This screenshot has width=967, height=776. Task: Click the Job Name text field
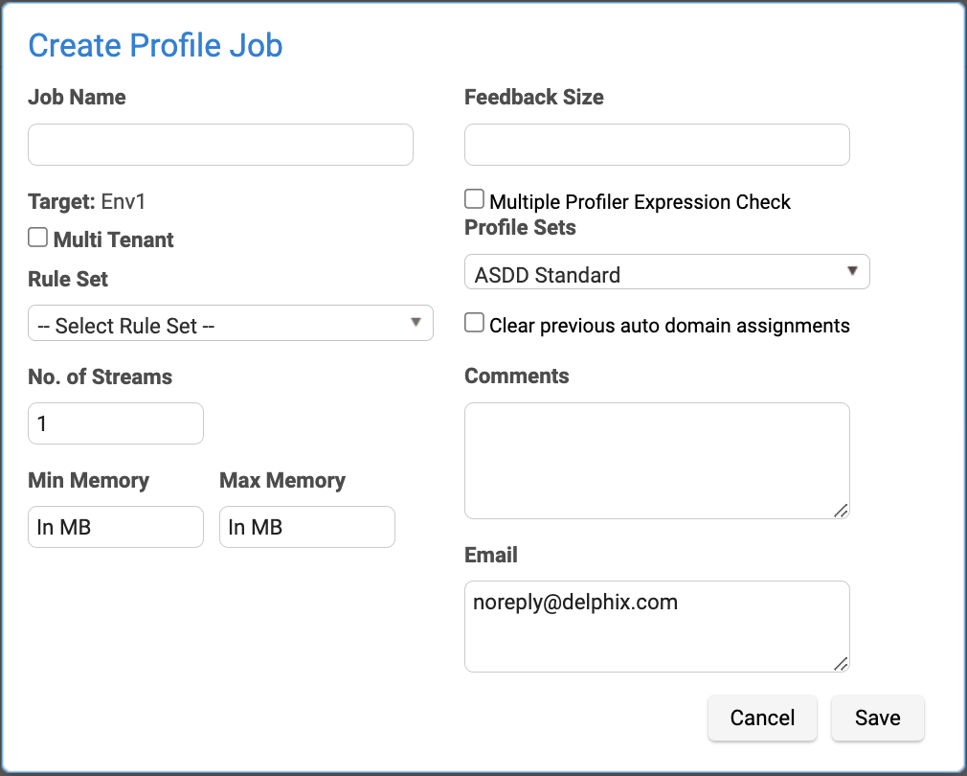pyautogui.click(x=220, y=145)
